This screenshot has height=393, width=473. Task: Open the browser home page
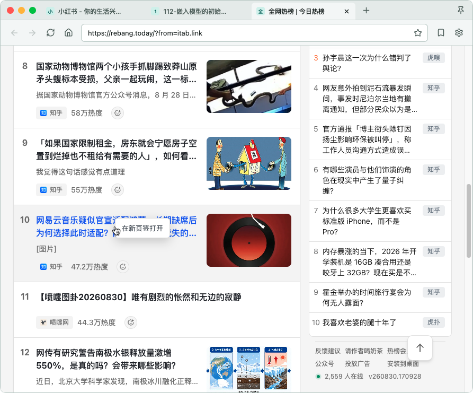(69, 33)
